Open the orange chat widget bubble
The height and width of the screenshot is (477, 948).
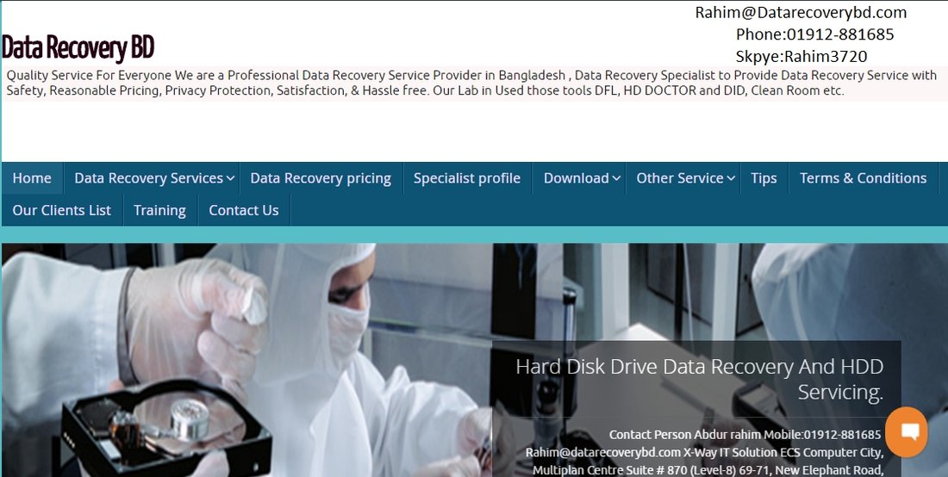(x=906, y=431)
